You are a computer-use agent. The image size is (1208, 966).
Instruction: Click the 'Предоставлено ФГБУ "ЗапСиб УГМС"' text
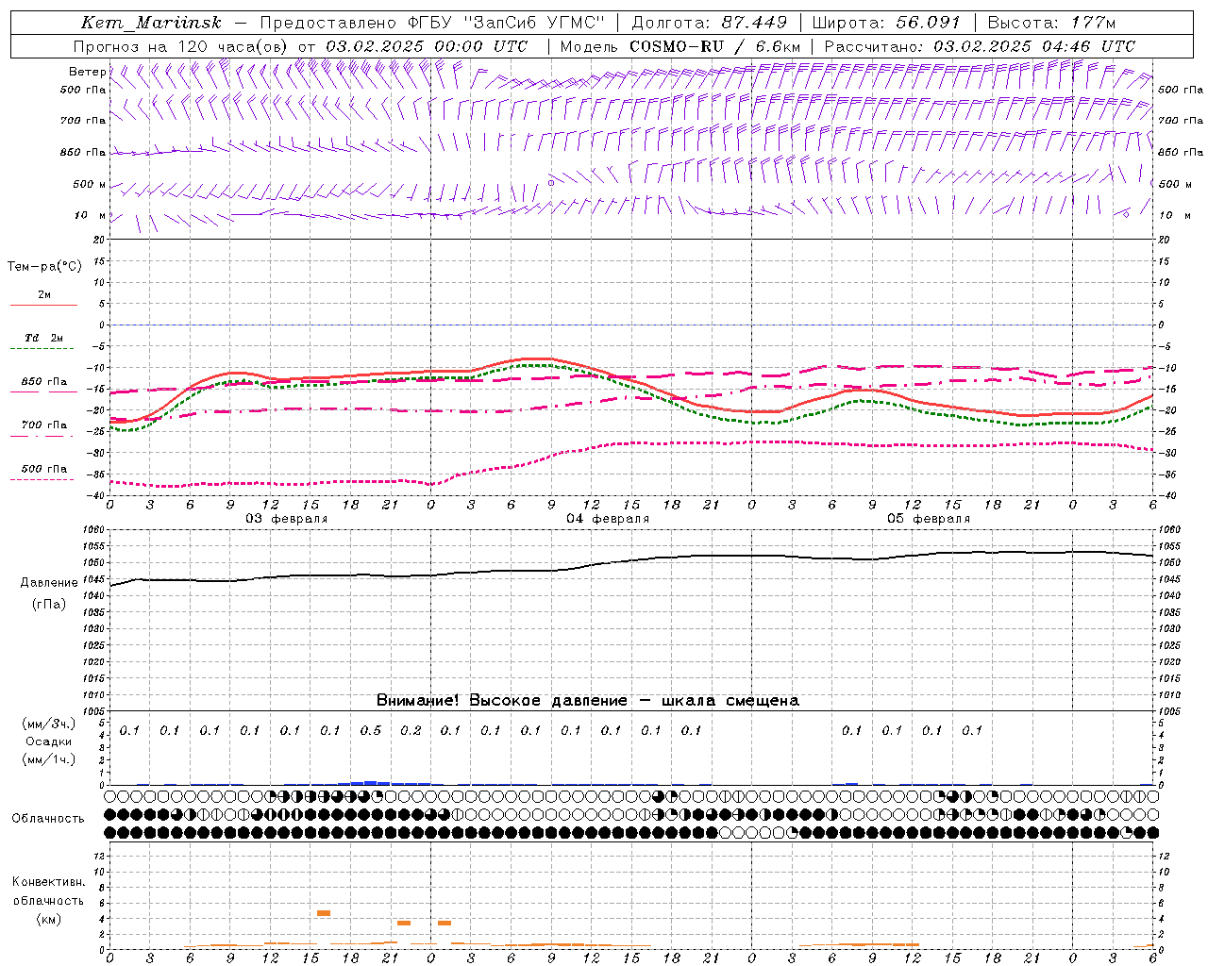point(432,23)
